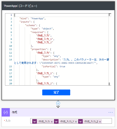
Task: Click PowerApps icon on 作成_入力 token
Action: coord(35,121)
